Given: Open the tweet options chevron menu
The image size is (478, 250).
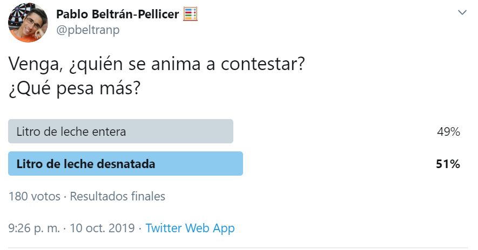Looking at the screenshot, I should (462, 12).
